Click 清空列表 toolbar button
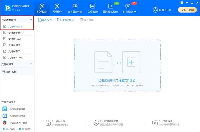The image size is (200, 132). coord(86,20)
